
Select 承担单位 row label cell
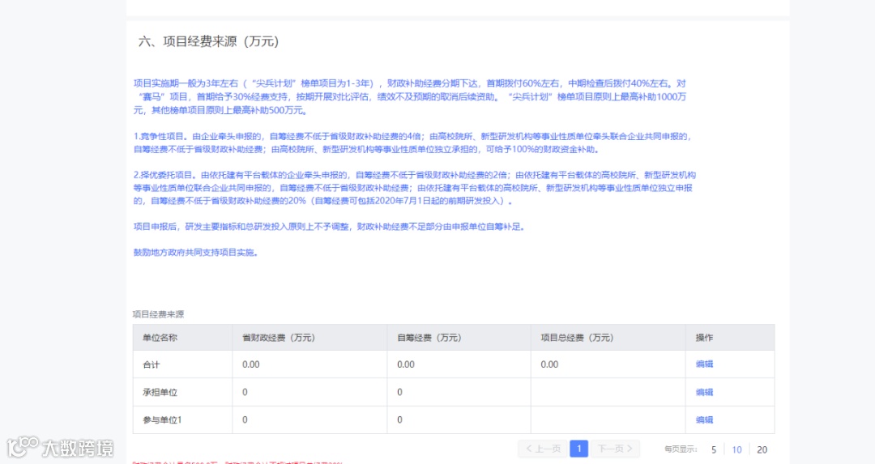pos(182,392)
